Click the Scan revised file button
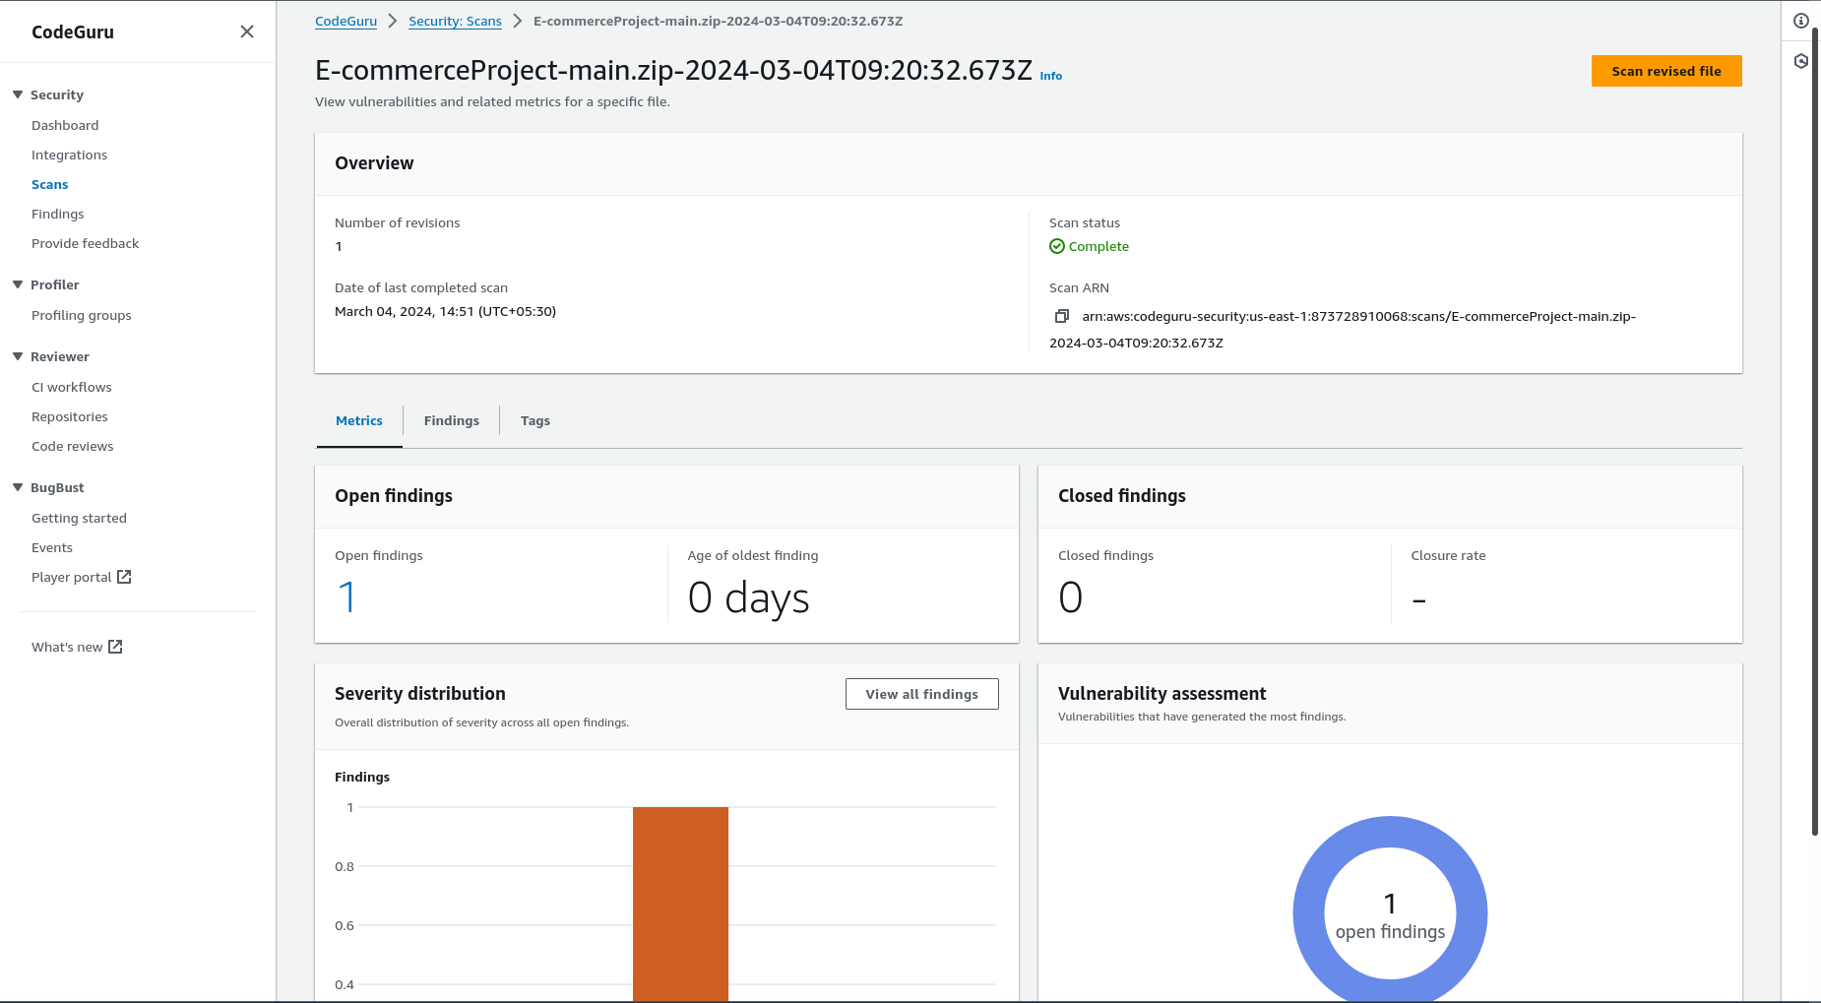Image resolution: width=1821 pixels, height=1003 pixels. tap(1666, 70)
